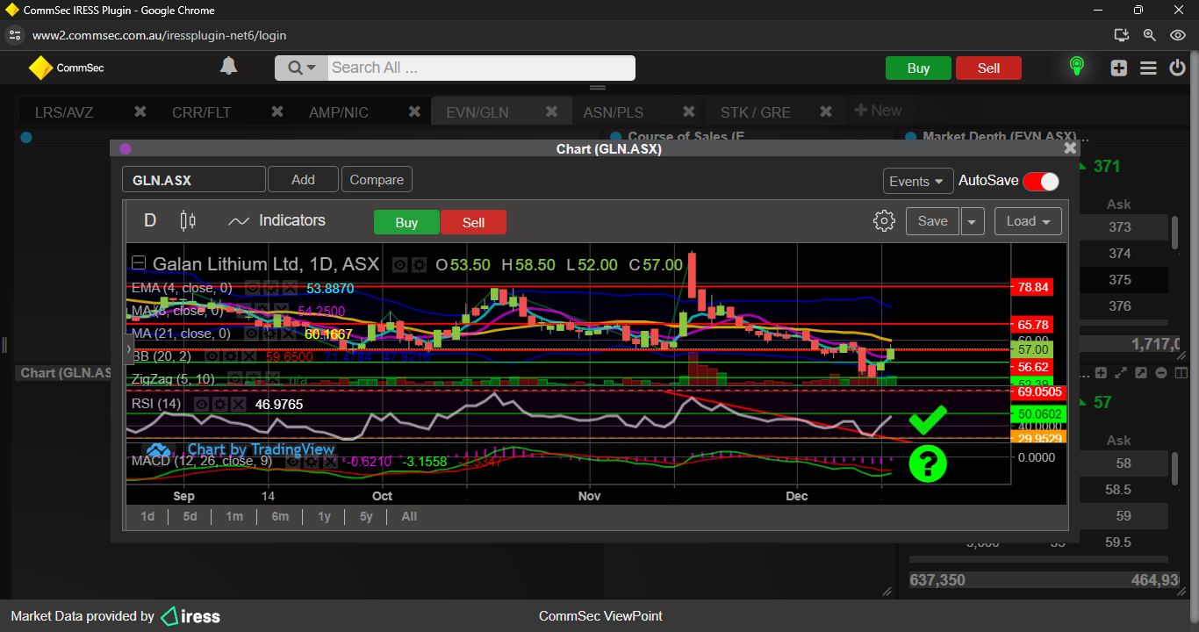Screen dimensions: 1199x632
Task: Set chart range to 5y
Action: click(x=367, y=516)
